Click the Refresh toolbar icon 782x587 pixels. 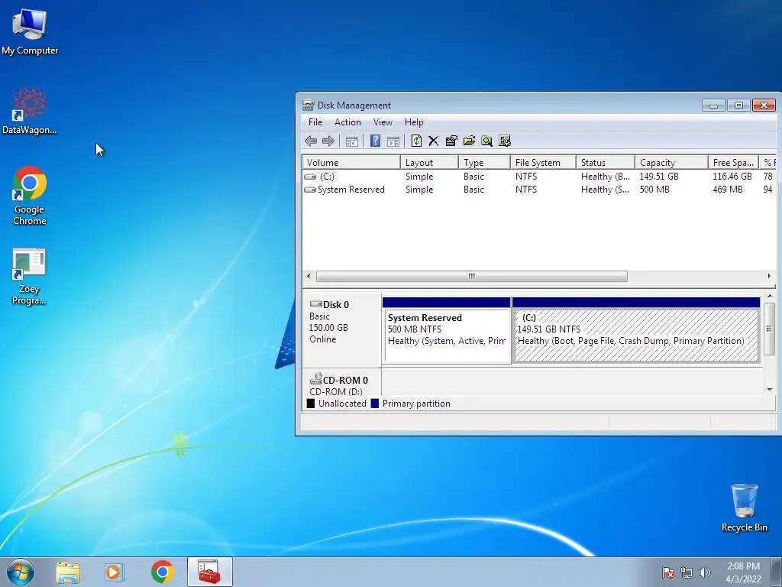pyautogui.click(x=416, y=141)
